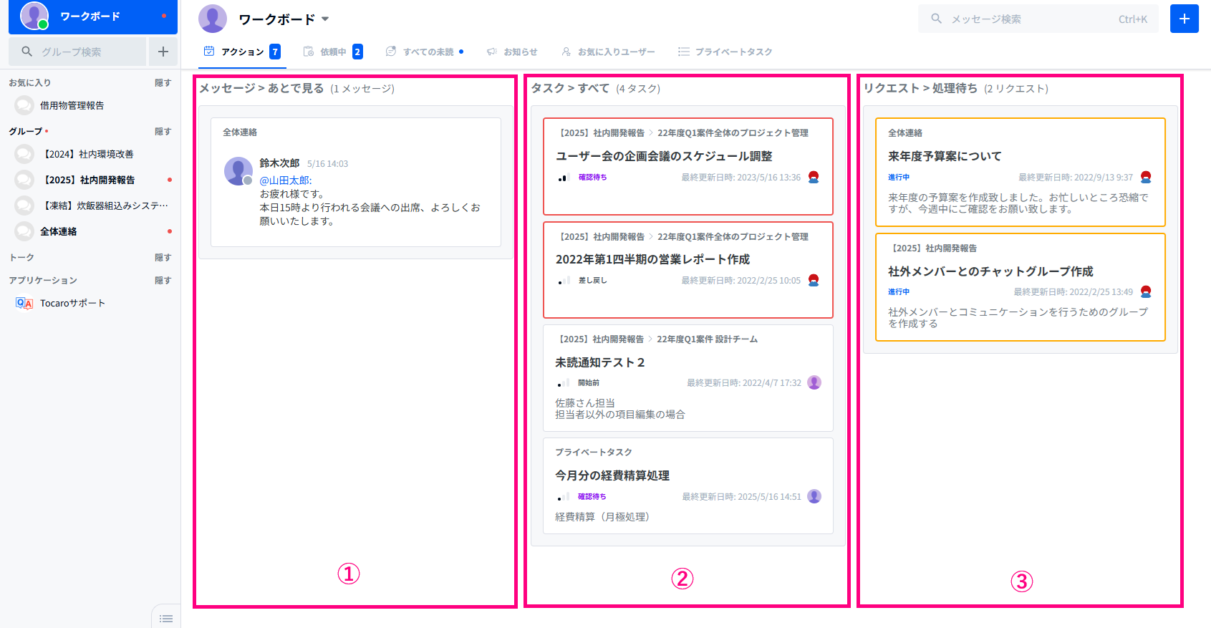Screen dimensions: 1211x628
Task: Click the ワークボード sidebar header button
Action: pyautogui.click(x=93, y=16)
